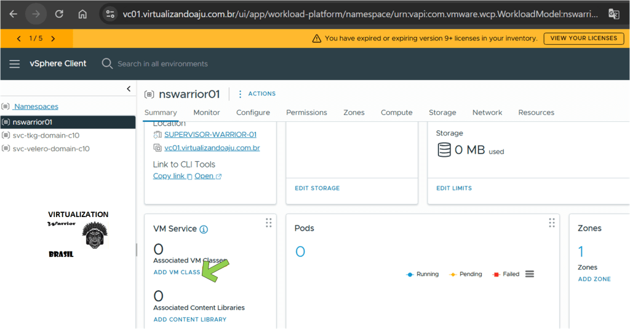Click the Search in all environments field
Viewport: 630px width, 329px height.
162,64
